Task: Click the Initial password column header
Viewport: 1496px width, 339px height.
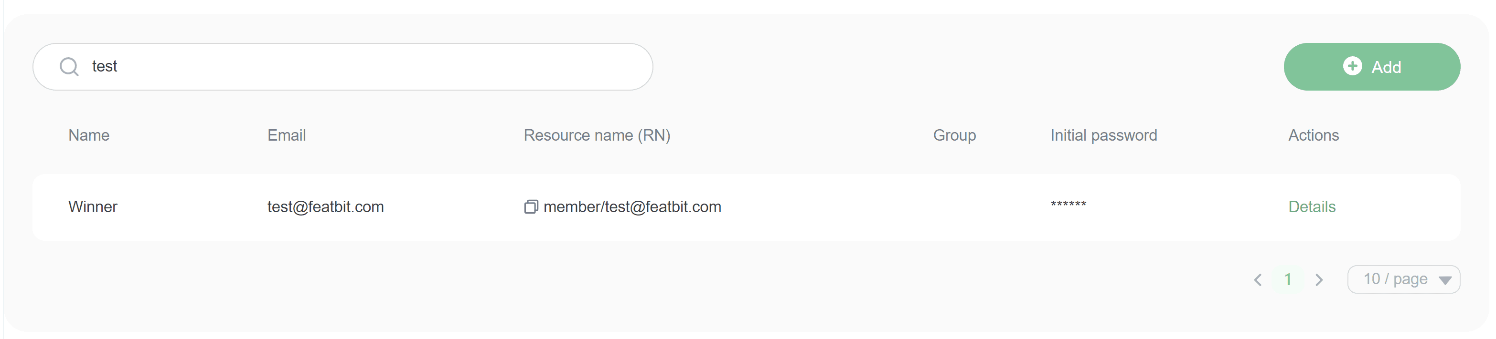Action: click(1103, 135)
